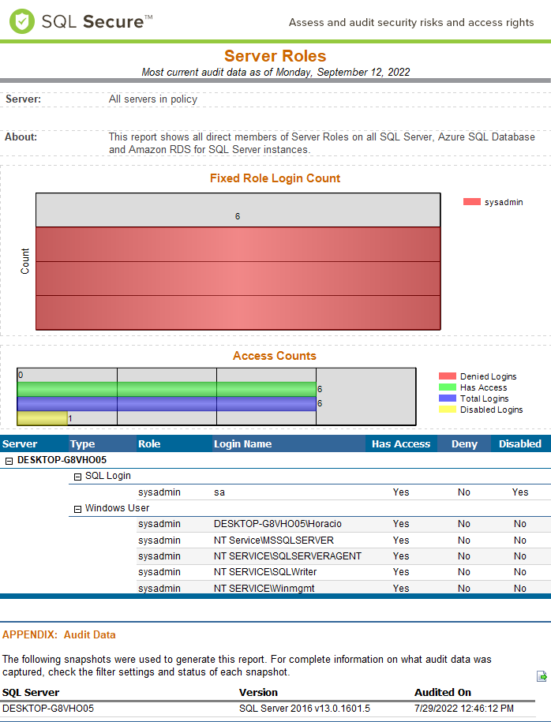Collapse the Windows User type group
Image resolution: width=551 pixels, height=722 pixels.
[77, 509]
